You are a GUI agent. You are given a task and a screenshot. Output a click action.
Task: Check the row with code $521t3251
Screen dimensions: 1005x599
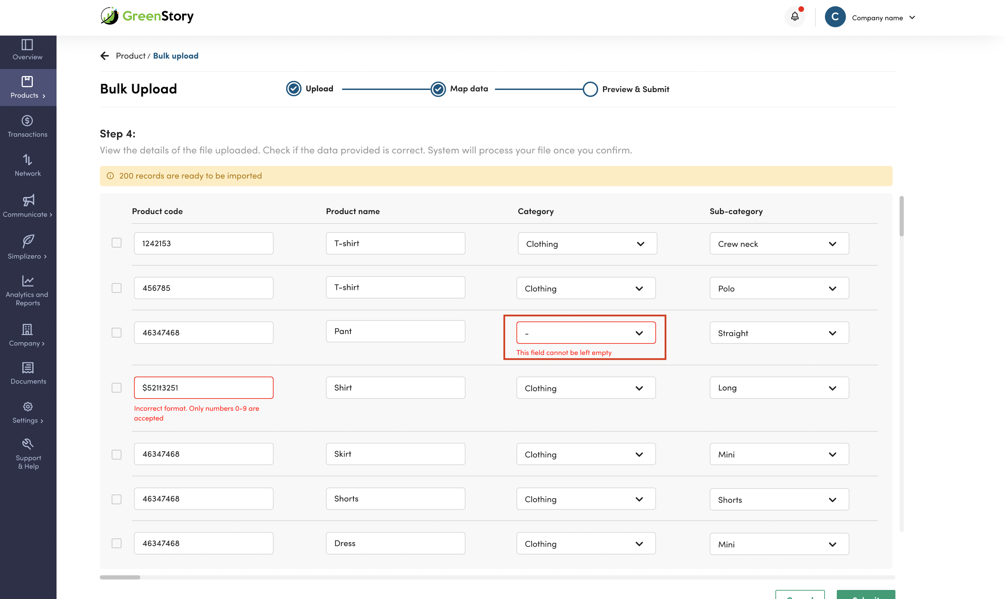pyautogui.click(x=116, y=387)
